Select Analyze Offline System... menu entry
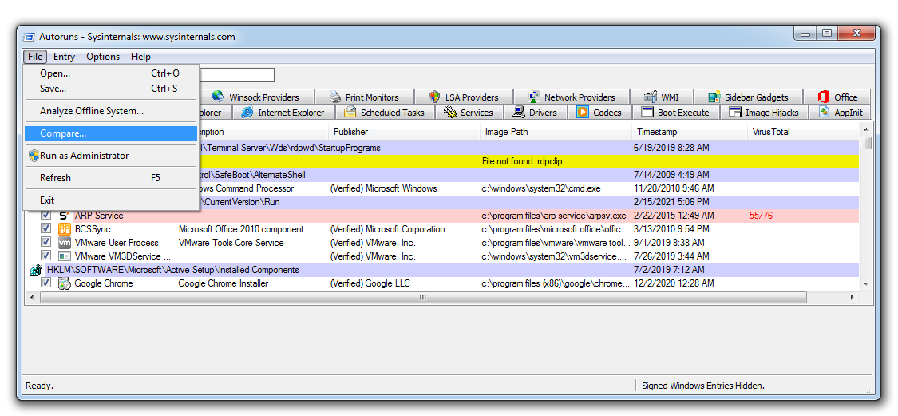This screenshot has width=898, height=416. 110,111
